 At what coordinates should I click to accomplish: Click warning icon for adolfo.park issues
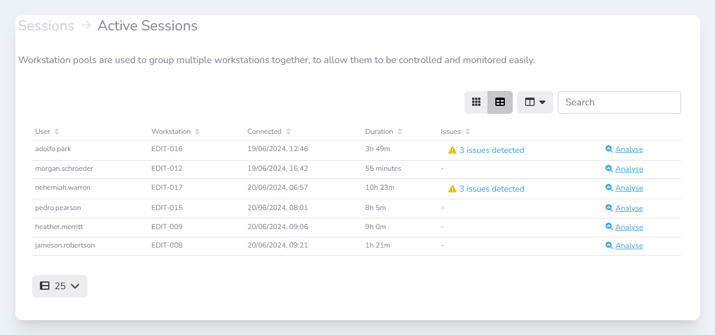click(x=452, y=151)
